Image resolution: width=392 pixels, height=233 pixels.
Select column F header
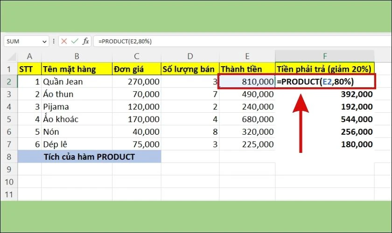[325, 56]
